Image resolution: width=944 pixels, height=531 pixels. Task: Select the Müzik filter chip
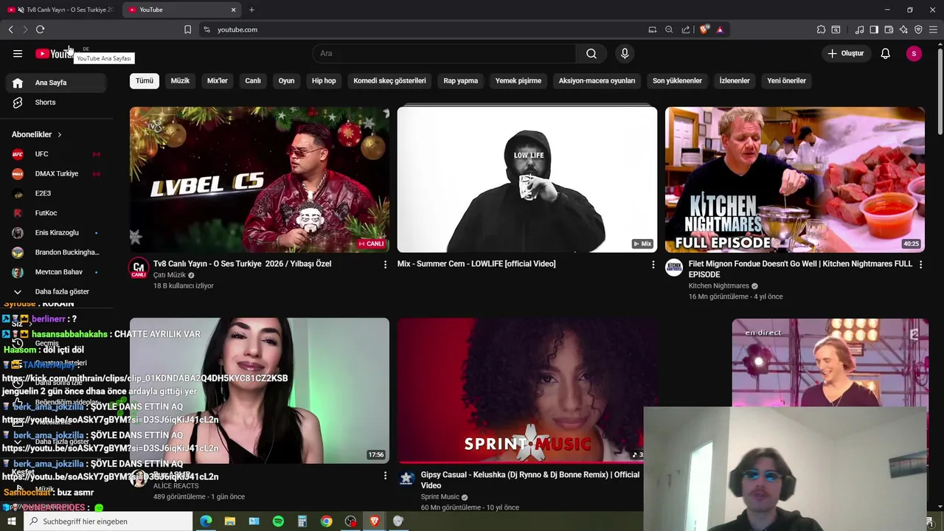(180, 80)
